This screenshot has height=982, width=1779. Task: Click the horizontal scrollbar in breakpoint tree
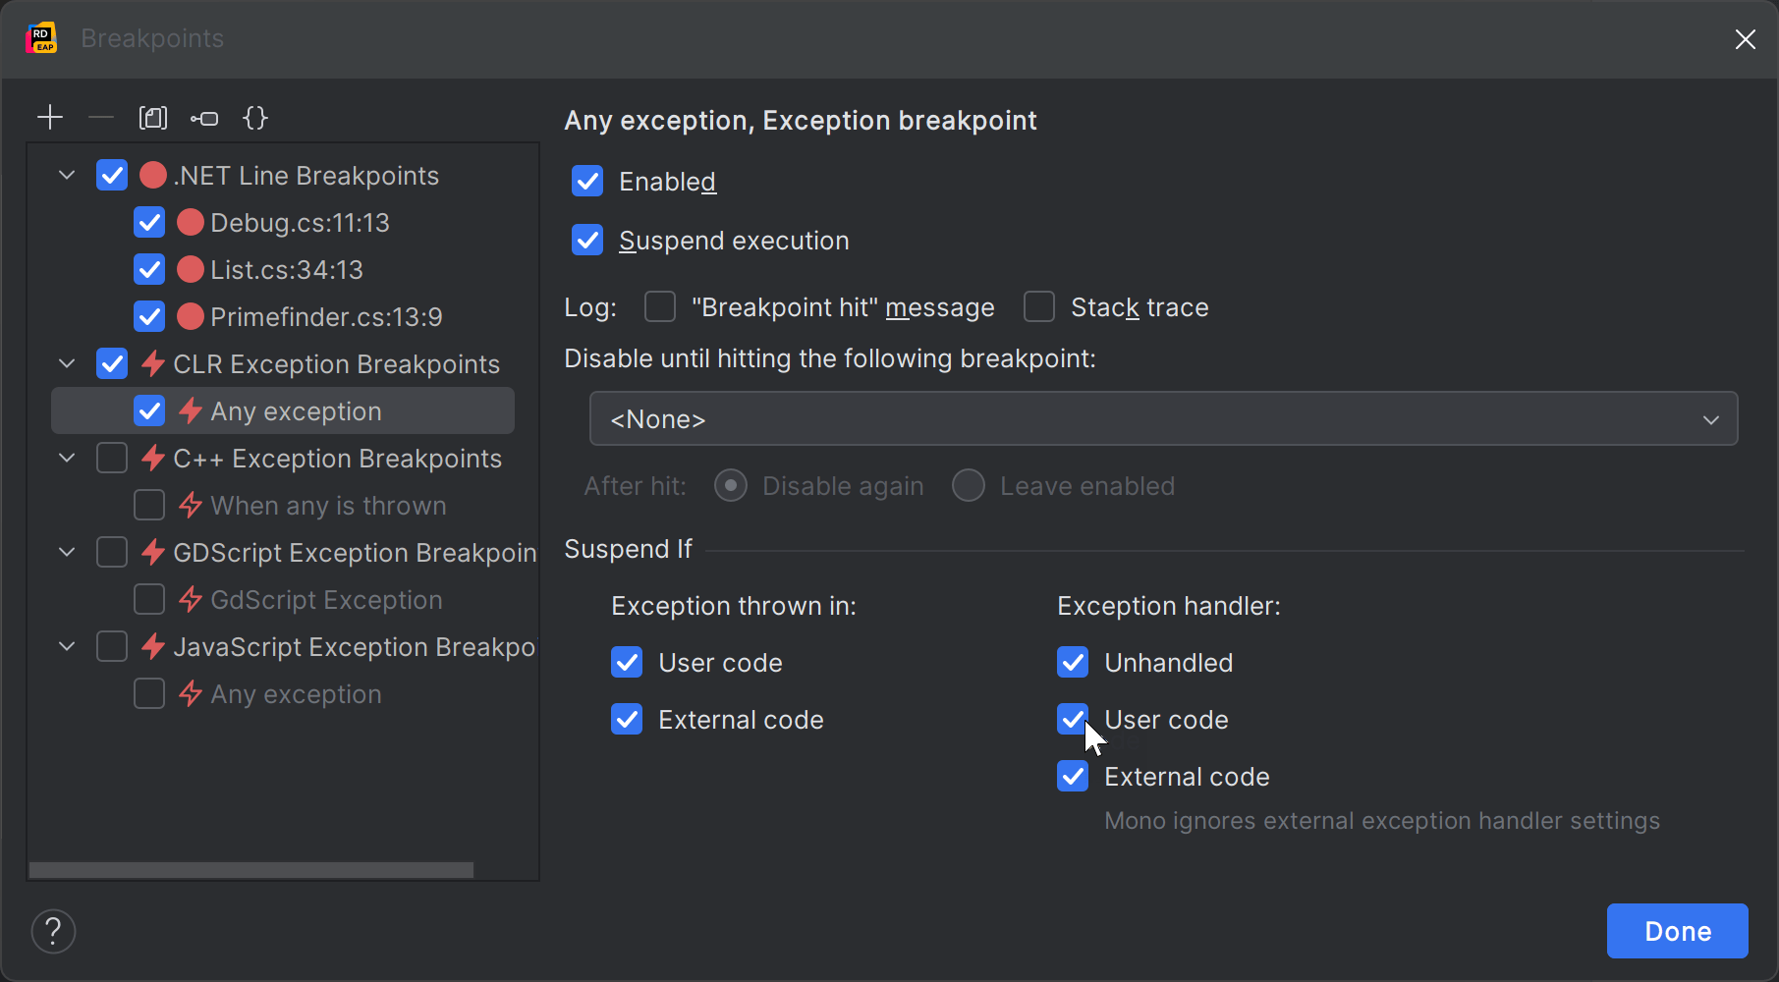pyautogui.click(x=251, y=870)
